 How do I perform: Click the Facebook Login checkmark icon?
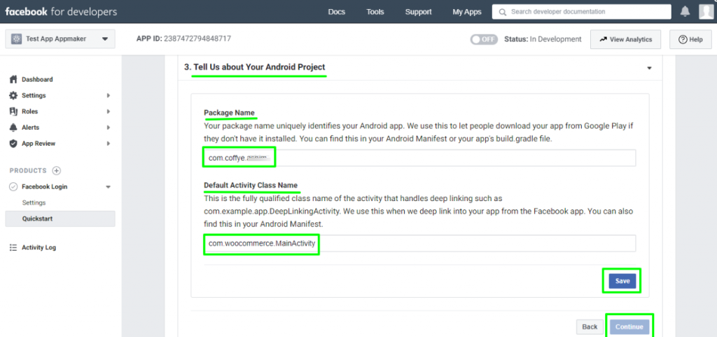(14, 186)
